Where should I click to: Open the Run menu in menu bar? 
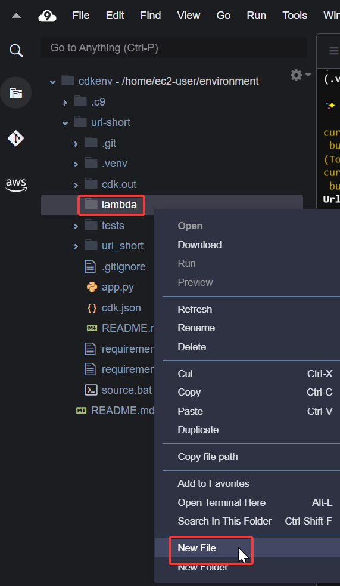(x=257, y=16)
